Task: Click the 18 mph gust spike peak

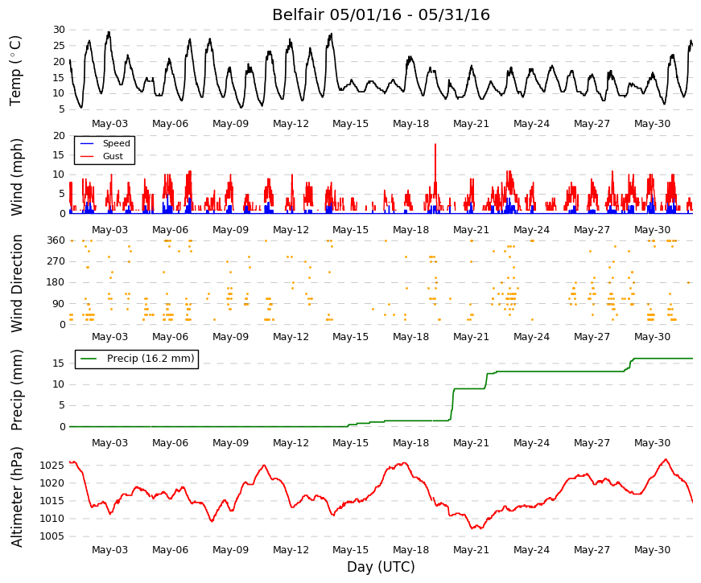Action: (435, 144)
